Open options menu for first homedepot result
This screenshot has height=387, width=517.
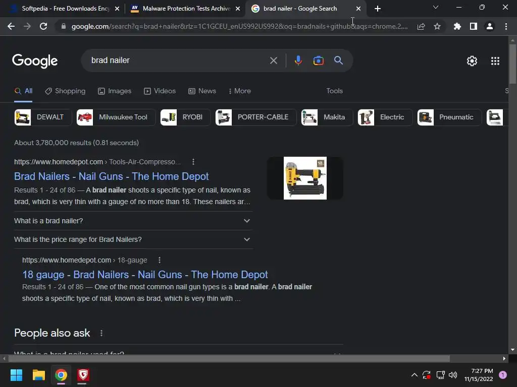pos(193,162)
